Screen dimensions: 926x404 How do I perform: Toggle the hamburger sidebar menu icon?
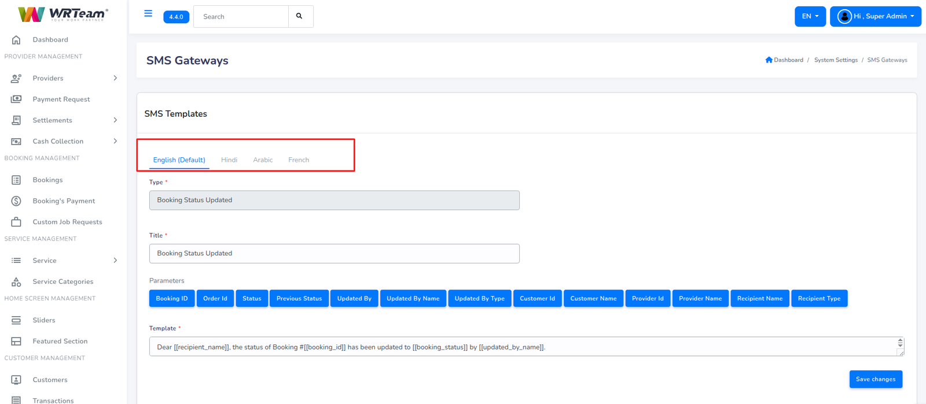tap(148, 13)
